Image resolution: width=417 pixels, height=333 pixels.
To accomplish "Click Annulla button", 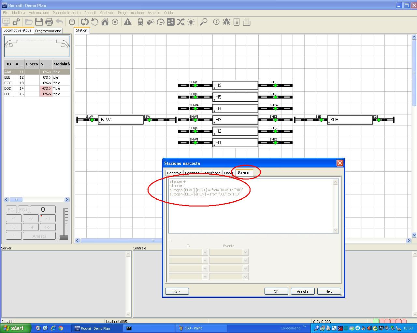I will 302,291.
